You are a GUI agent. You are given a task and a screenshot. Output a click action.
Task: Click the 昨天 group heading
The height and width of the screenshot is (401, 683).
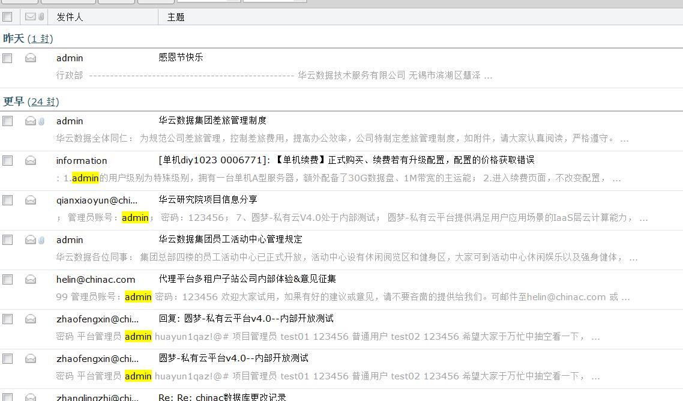(x=13, y=39)
